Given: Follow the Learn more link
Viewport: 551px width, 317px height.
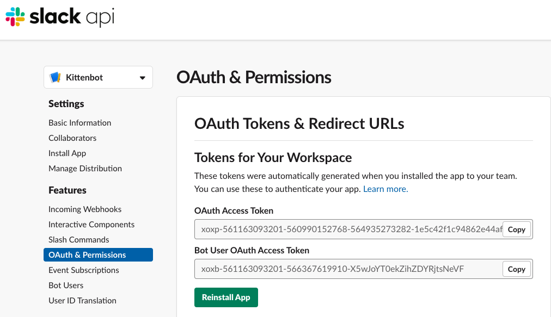Looking at the screenshot, I should pyautogui.click(x=385, y=189).
